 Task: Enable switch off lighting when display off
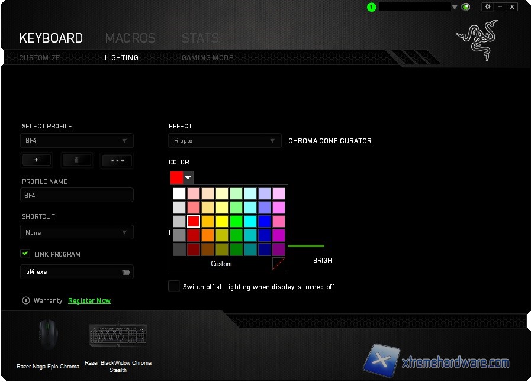[x=174, y=286]
